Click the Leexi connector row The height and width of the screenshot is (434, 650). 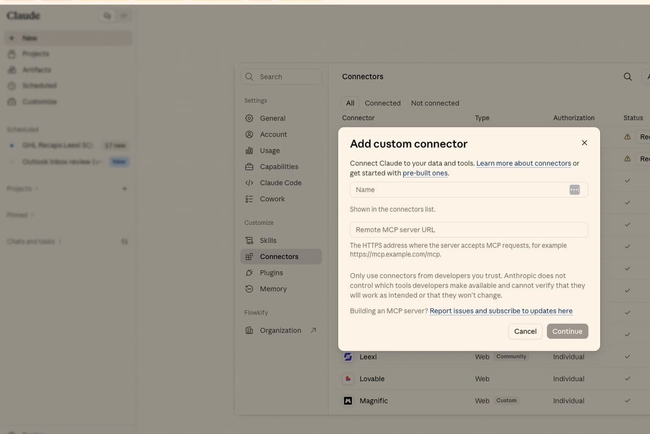[x=494, y=357]
